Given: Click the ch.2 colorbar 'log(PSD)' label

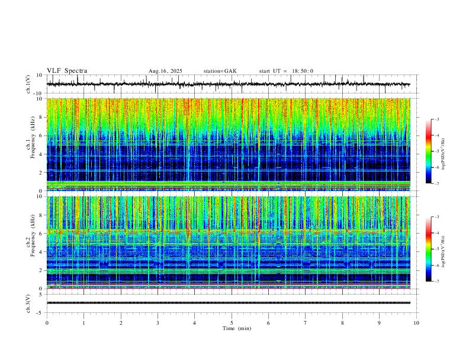Looking at the screenshot, I should [444, 252].
